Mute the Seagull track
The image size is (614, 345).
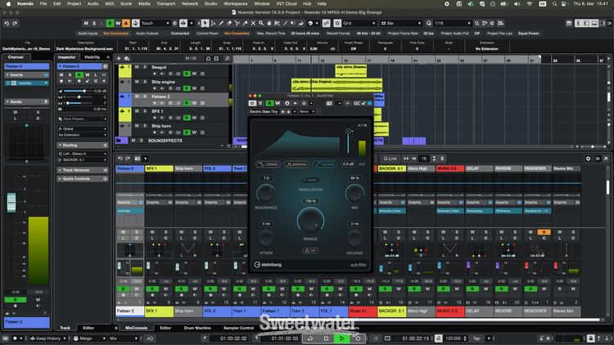point(136,66)
